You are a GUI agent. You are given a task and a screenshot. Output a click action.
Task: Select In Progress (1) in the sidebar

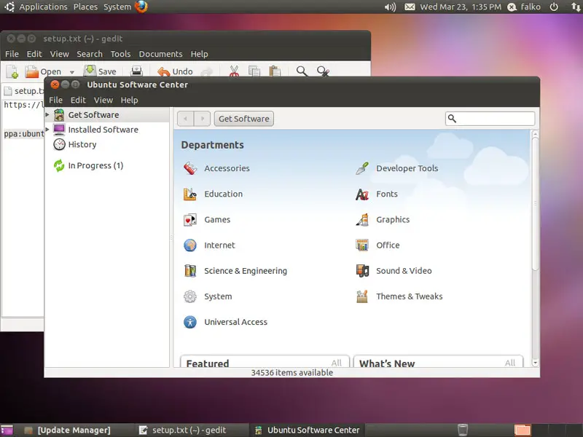(x=106, y=165)
